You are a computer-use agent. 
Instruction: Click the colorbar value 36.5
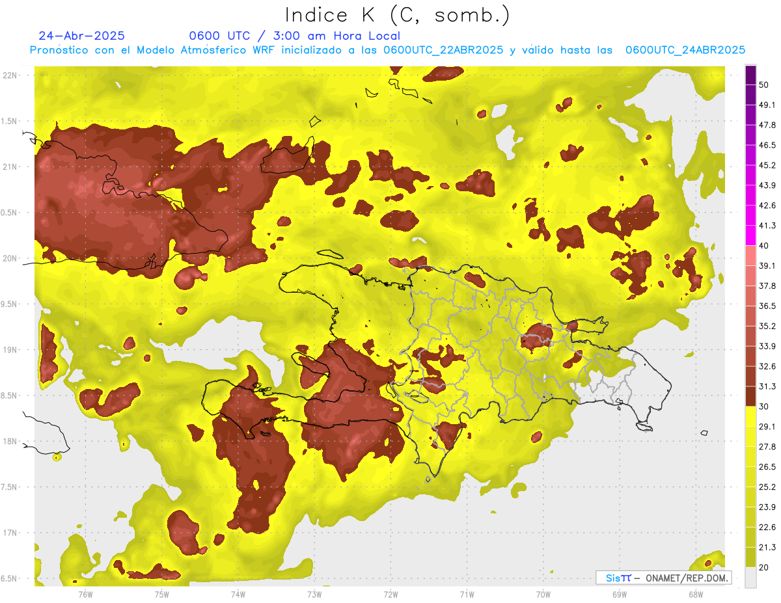767,306
